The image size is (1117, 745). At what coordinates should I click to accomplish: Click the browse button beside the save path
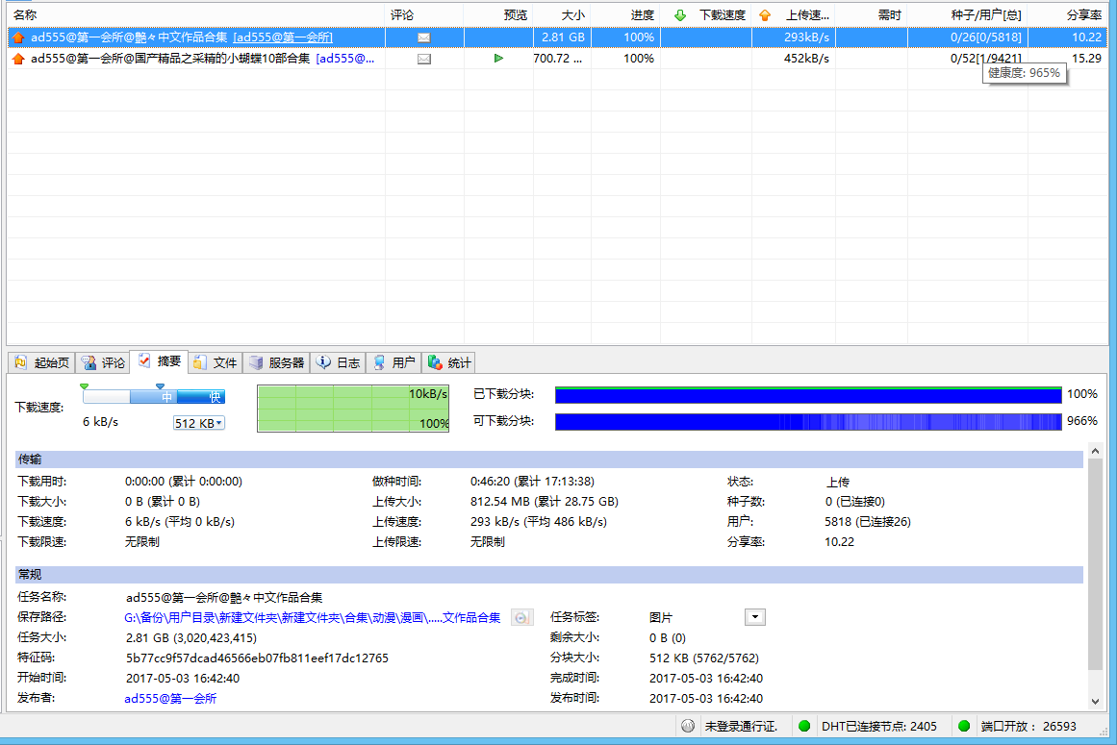(x=520, y=618)
